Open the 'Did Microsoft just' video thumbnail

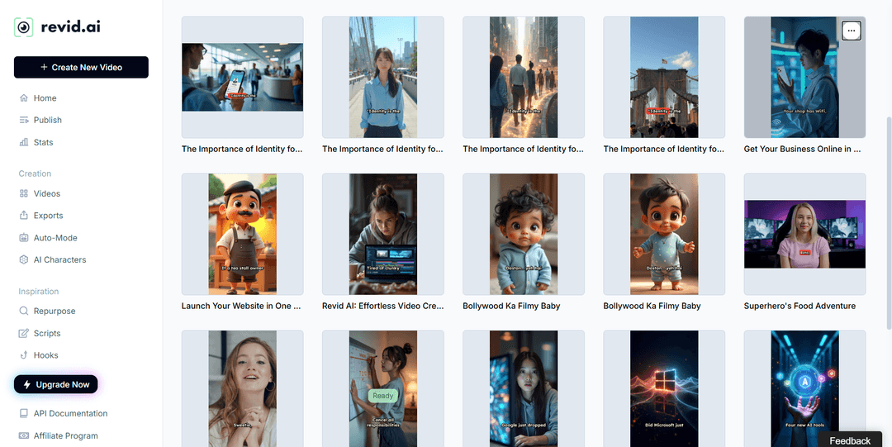tap(664, 389)
